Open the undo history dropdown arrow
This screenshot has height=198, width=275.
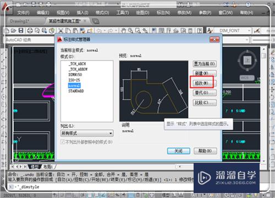(x=105, y=30)
